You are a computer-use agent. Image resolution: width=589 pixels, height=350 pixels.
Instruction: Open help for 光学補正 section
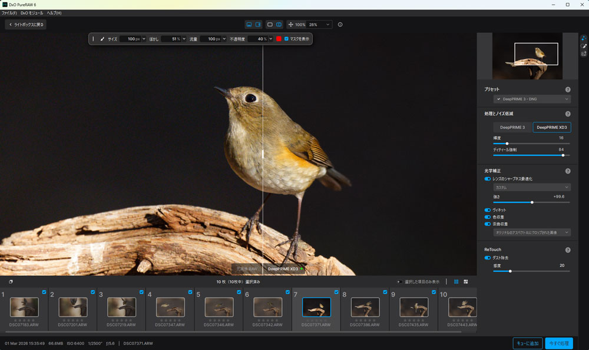pos(568,171)
